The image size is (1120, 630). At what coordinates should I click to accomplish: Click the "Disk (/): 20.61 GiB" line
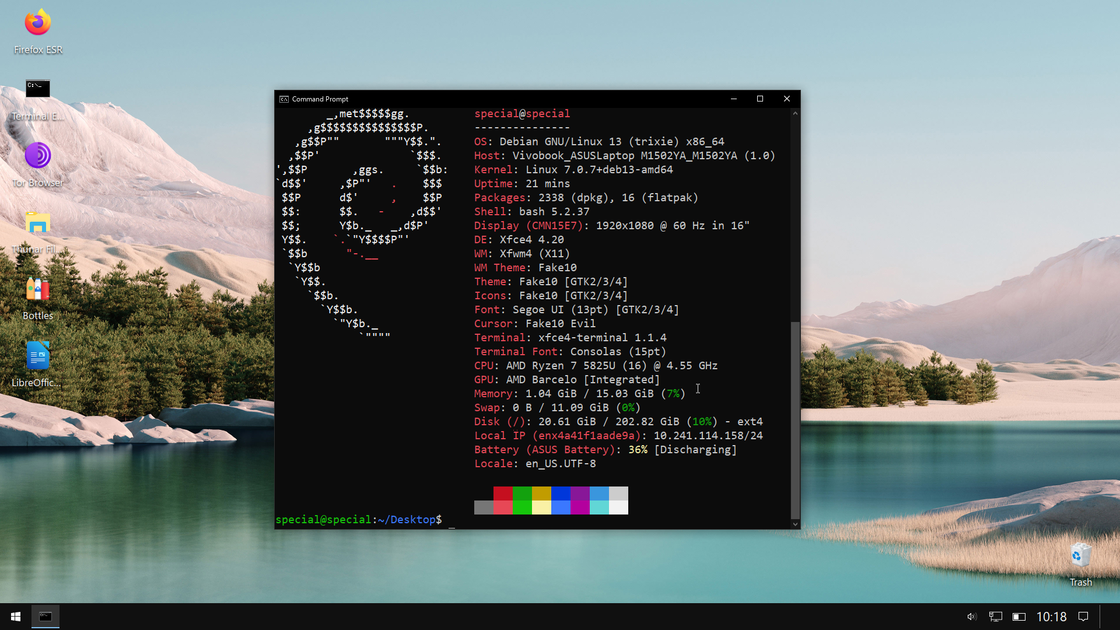(x=618, y=422)
